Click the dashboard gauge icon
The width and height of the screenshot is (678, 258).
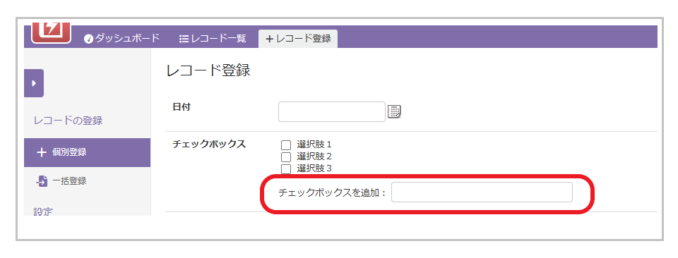tap(88, 39)
